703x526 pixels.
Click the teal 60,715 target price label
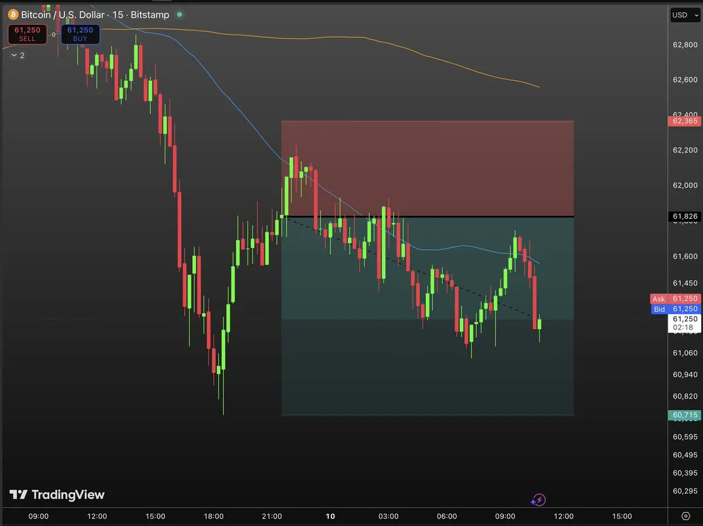tap(684, 415)
